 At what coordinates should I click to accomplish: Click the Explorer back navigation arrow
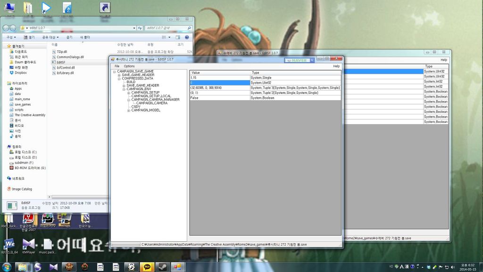pyautogui.click(x=7, y=28)
